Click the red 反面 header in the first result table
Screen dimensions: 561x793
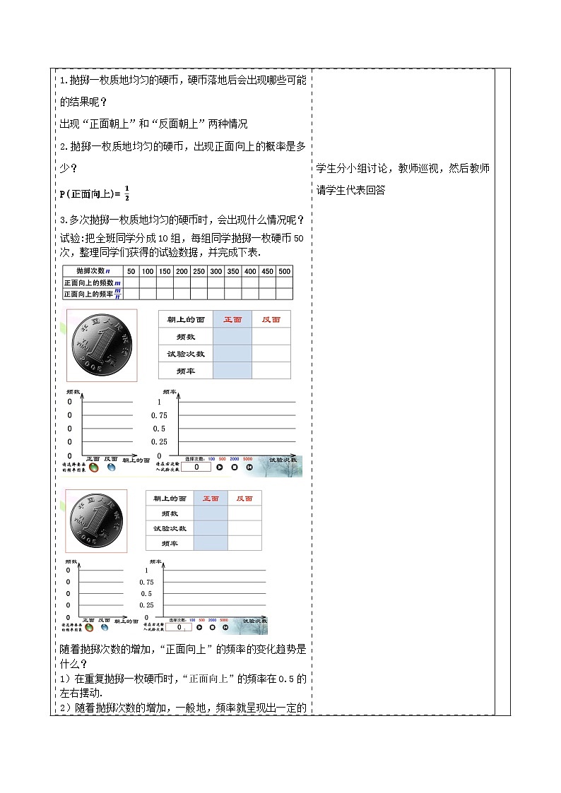click(x=271, y=320)
